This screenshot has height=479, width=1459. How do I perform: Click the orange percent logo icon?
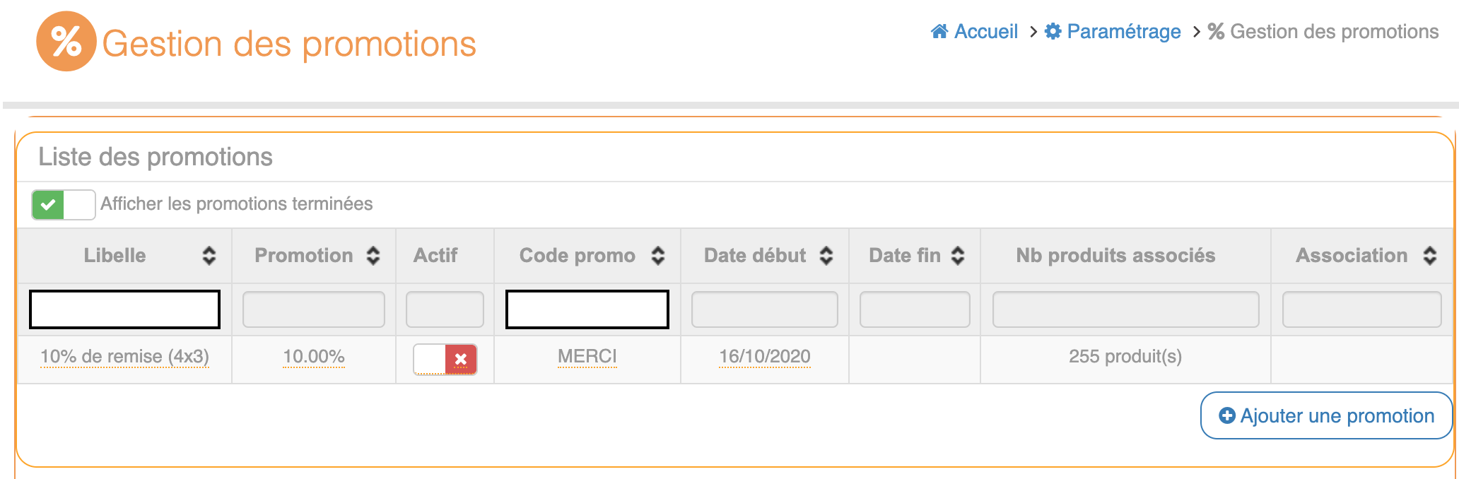click(x=66, y=41)
